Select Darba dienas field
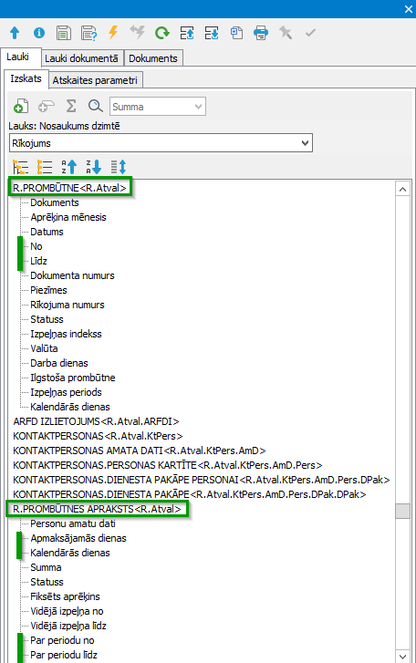Viewport: 416px width, 663px height. (59, 363)
